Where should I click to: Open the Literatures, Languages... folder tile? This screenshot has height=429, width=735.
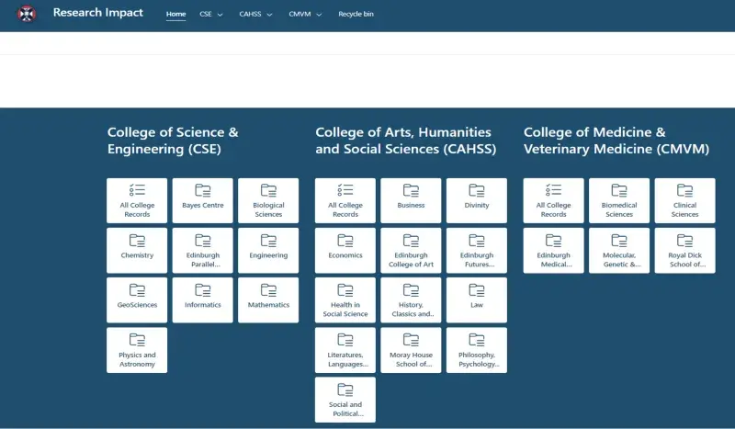345,350
